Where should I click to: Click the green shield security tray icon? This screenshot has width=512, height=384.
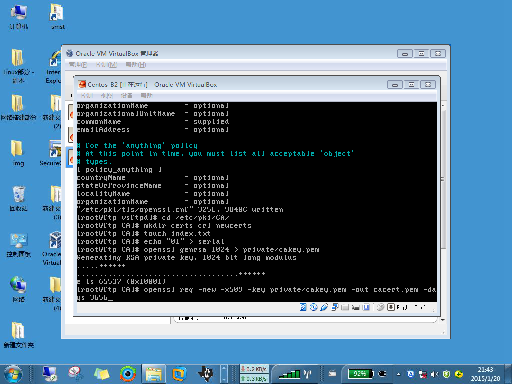pyautogui.click(x=446, y=374)
